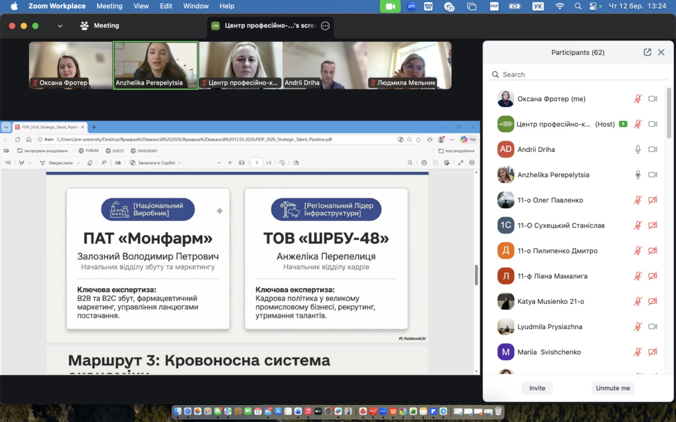Select the eraser tool in the PDF toolbar
This screenshot has height=422, width=676.
coord(90,163)
